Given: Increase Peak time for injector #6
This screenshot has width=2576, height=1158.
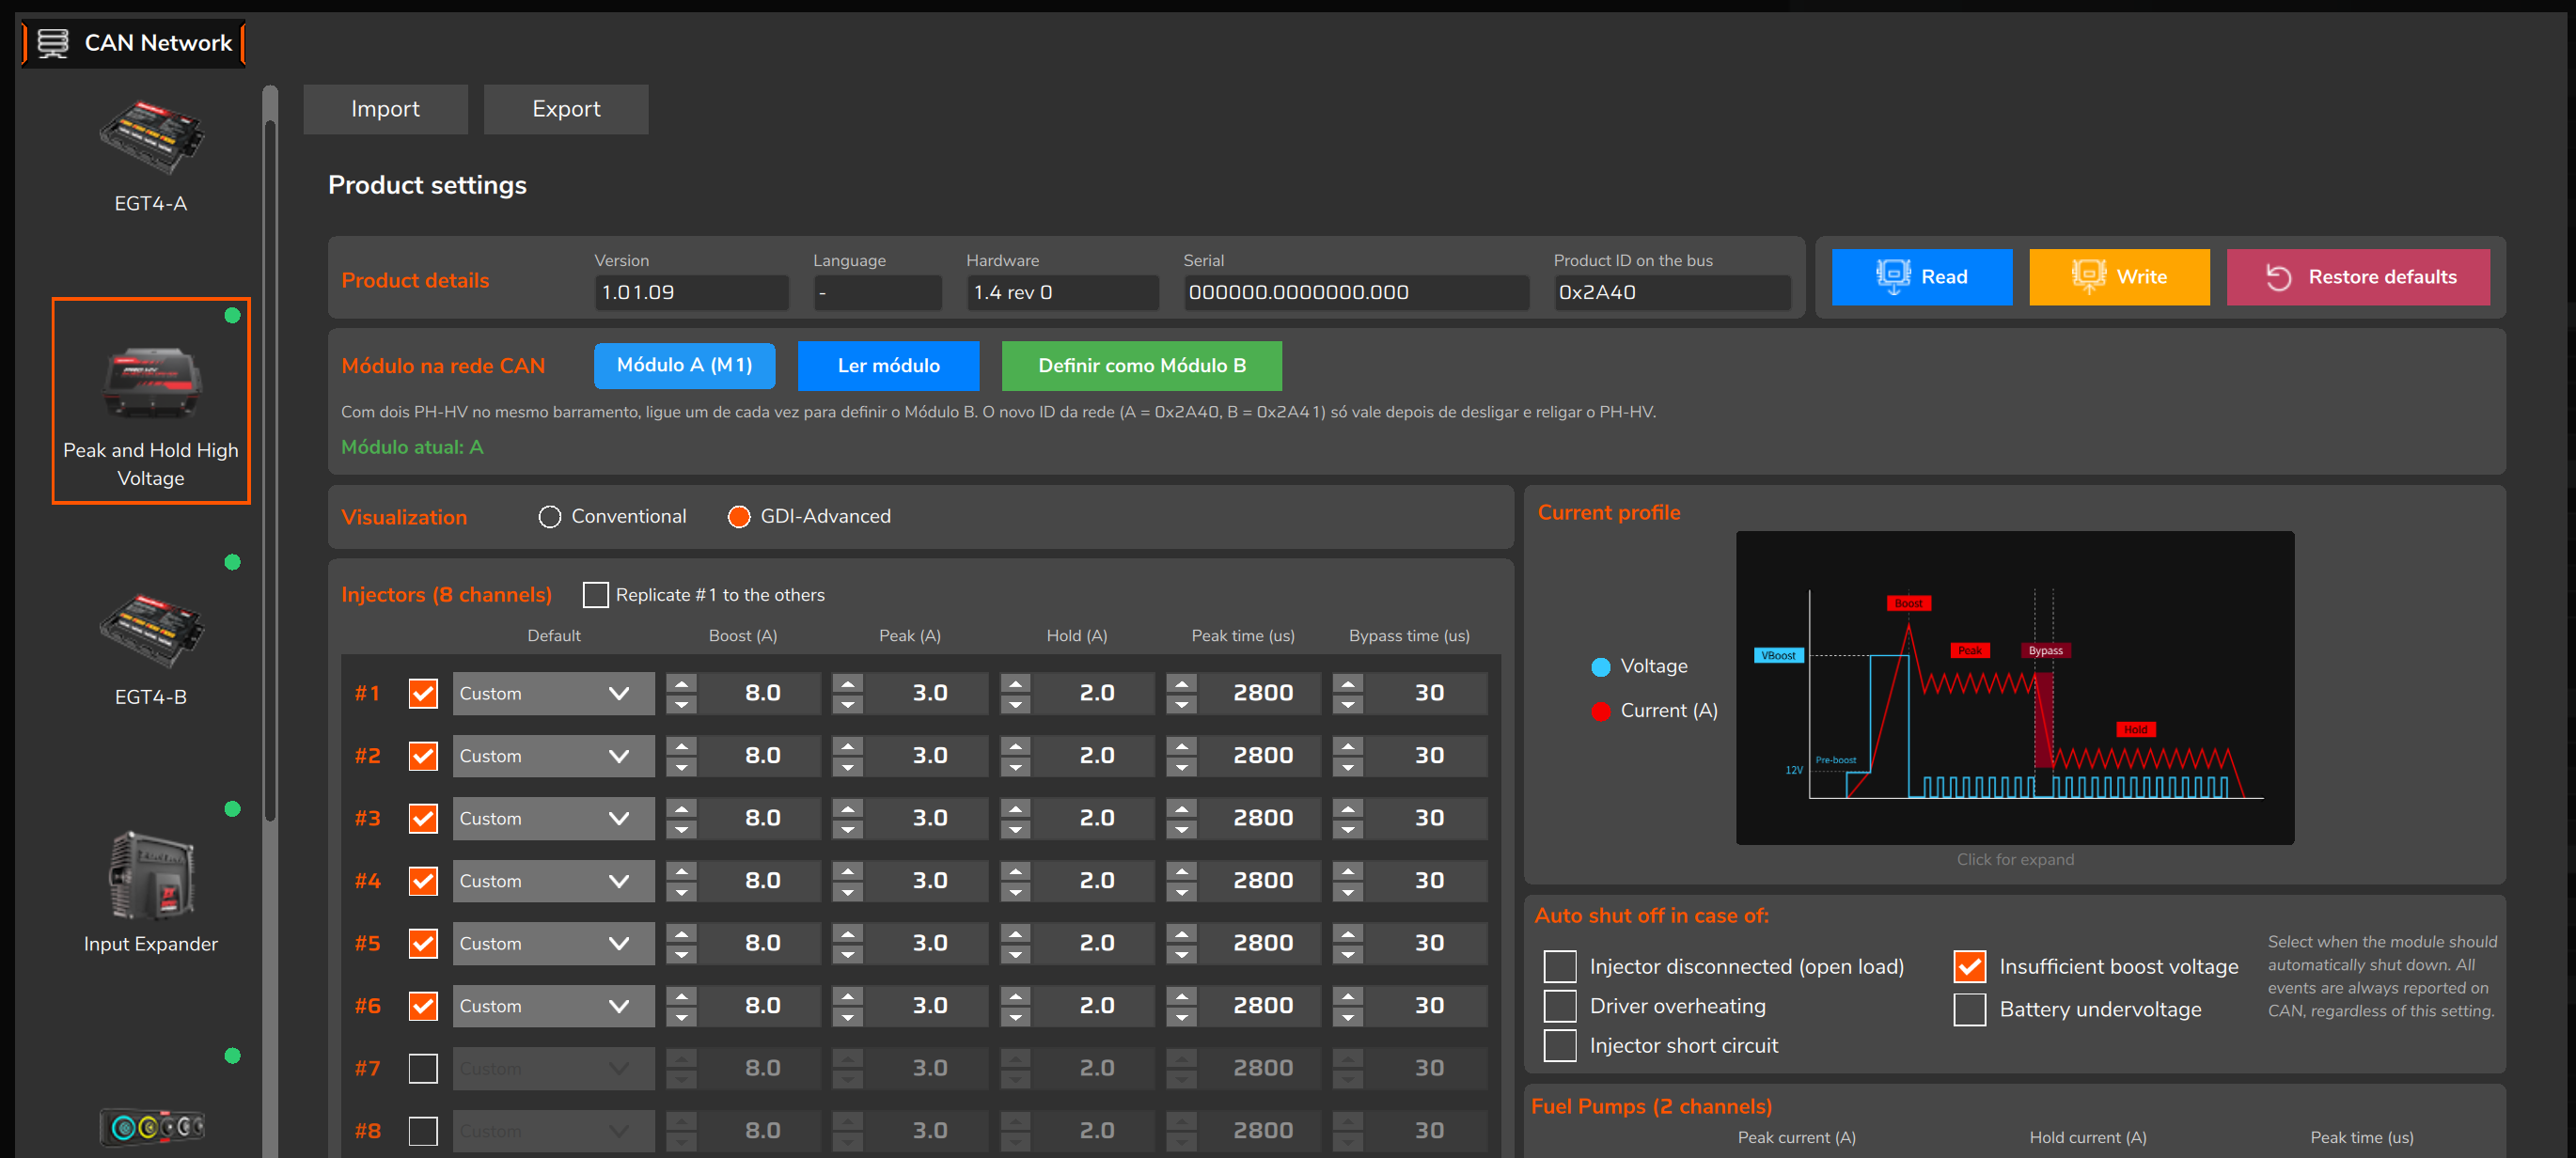Looking at the screenshot, I should coord(1181,996).
